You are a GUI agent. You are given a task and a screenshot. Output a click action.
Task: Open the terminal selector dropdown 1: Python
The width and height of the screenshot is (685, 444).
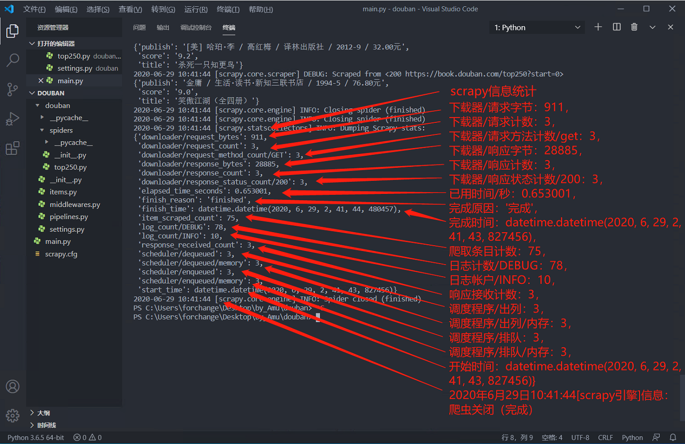tap(537, 28)
